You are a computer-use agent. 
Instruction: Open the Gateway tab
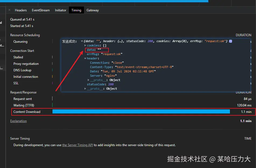(x=93, y=10)
